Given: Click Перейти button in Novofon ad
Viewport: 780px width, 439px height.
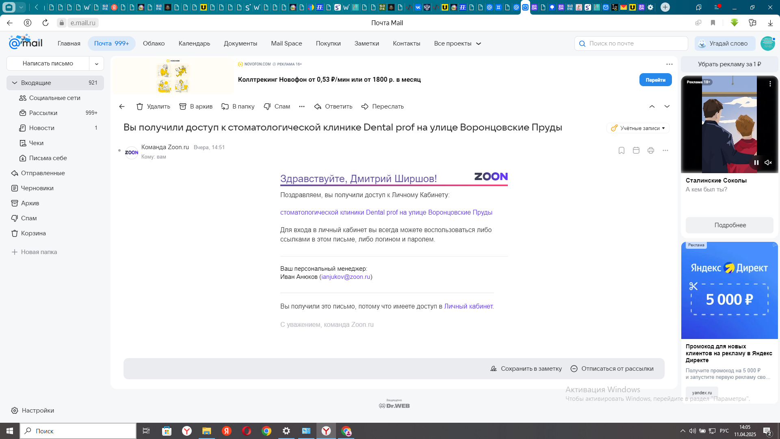Looking at the screenshot, I should 655,80.
